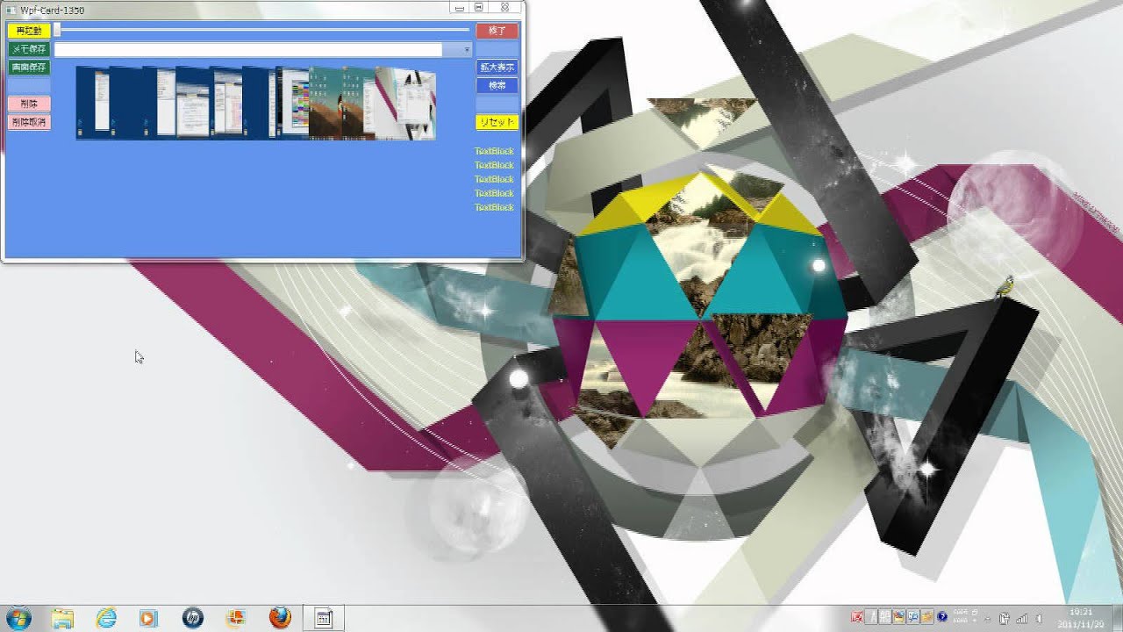This screenshot has height=632, width=1123.
Task: Click the IME 'A' input mode icon
Action: click(870, 617)
